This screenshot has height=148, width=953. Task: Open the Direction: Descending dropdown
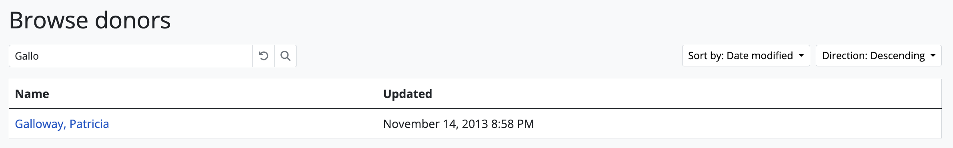879,56
